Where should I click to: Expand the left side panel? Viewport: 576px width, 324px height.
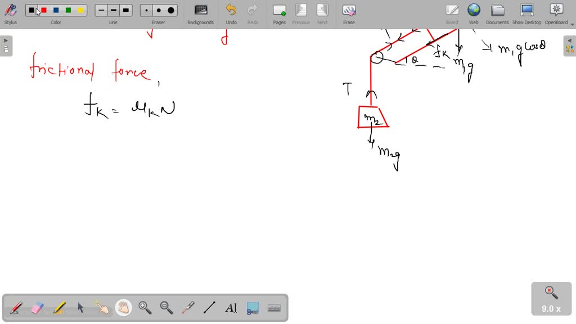(x=6, y=46)
